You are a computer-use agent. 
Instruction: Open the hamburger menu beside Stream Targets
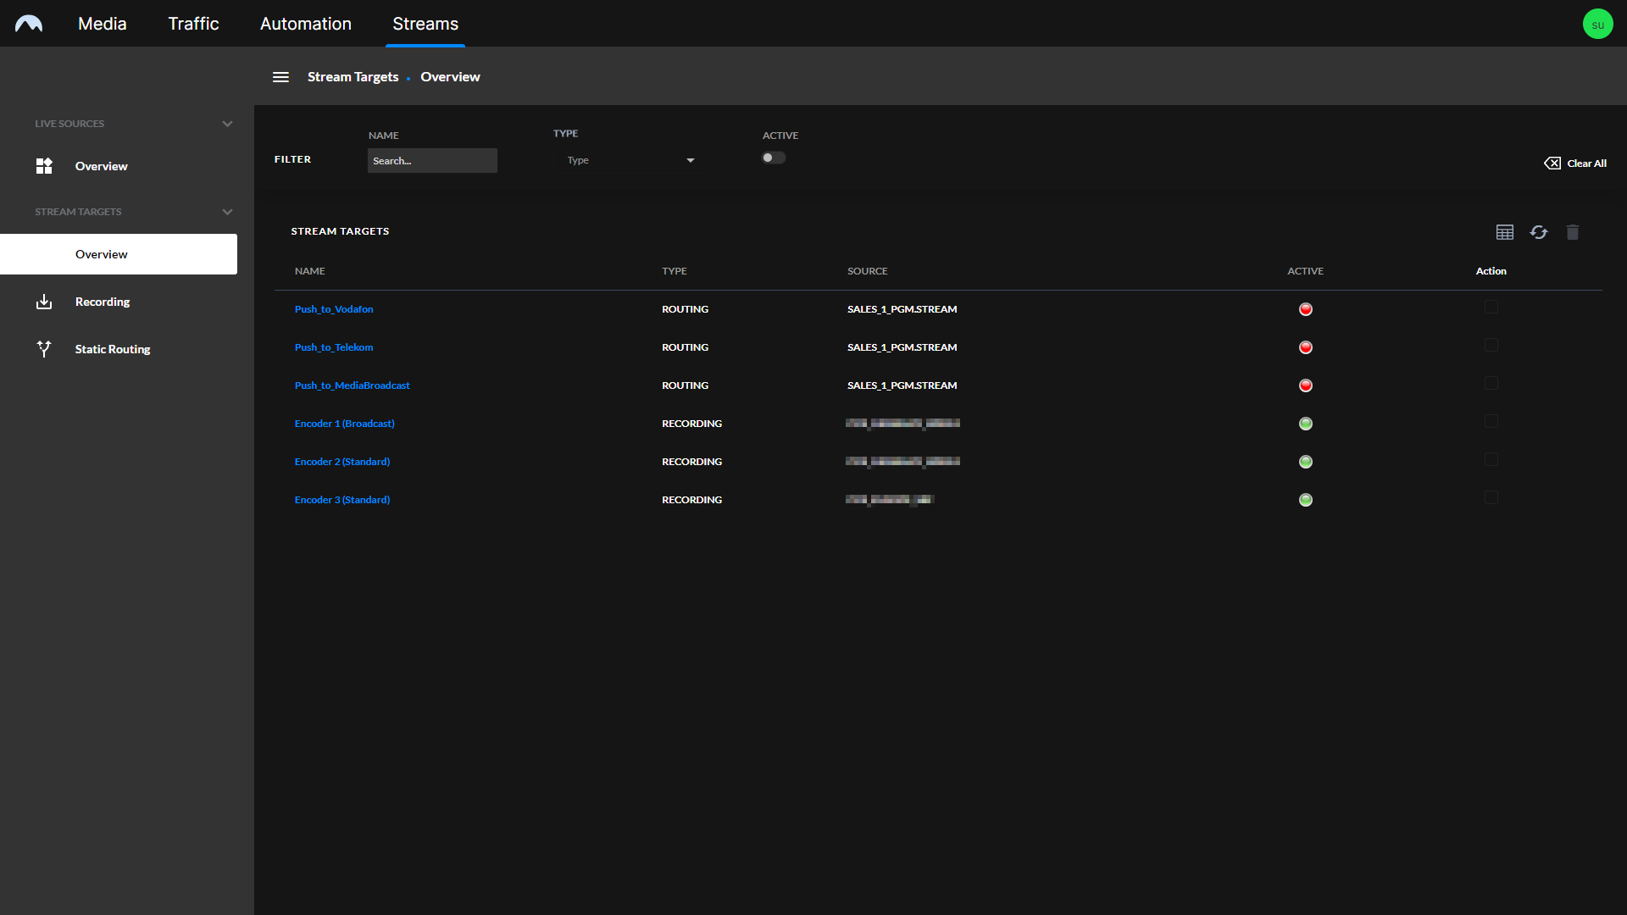point(280,76)
